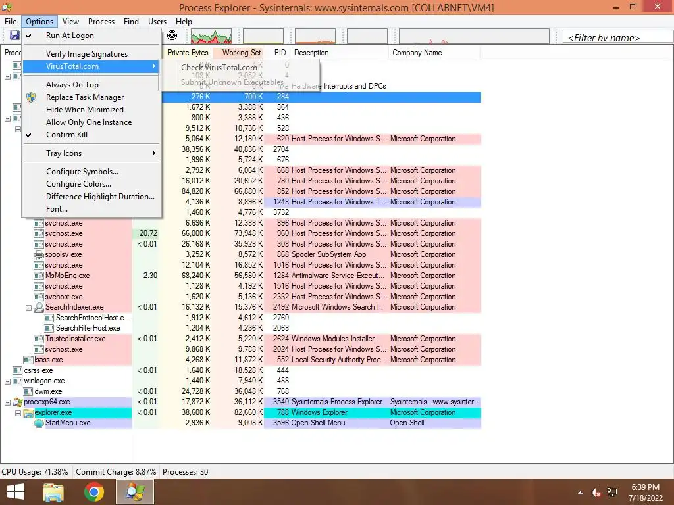Viewport: 674px width, 505px height.
Task: Click the Process Explorer taskbar button
Action: point(135,492)
